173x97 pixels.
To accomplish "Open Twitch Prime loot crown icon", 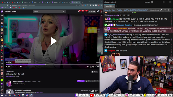I will (x=79, y=11).
